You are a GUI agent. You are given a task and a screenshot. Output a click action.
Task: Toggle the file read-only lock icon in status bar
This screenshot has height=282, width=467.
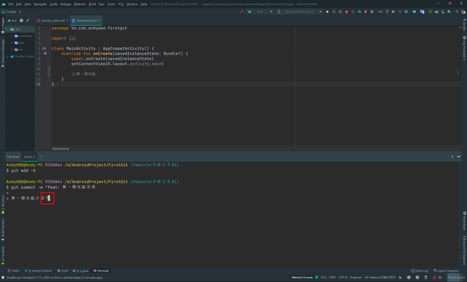coord(400,277)
